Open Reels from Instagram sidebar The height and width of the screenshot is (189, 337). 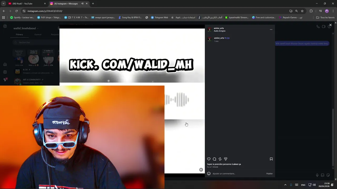pyautogui.click(x=5, y=72)
